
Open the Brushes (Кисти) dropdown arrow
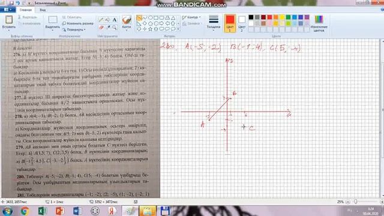tap(127, 30)
